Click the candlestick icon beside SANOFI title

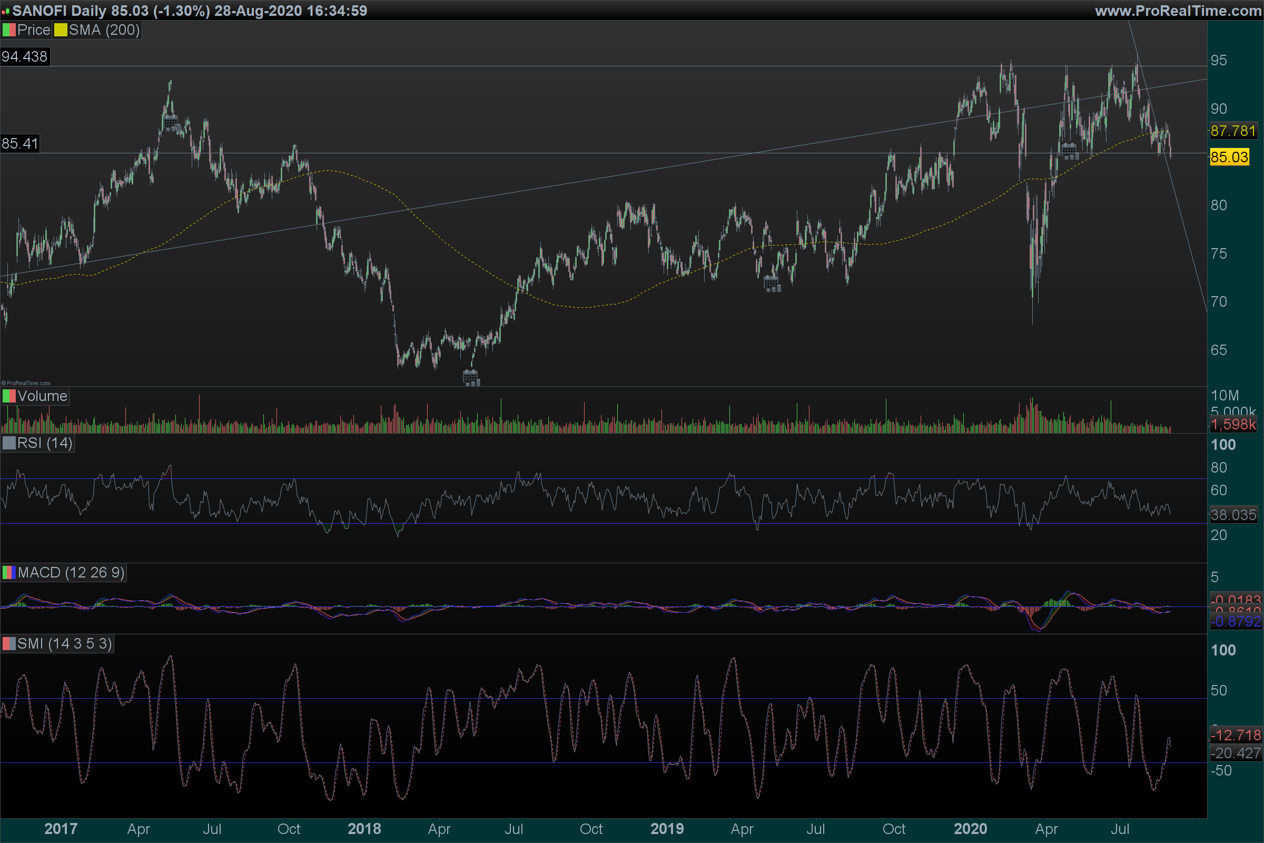coord(5,11)
